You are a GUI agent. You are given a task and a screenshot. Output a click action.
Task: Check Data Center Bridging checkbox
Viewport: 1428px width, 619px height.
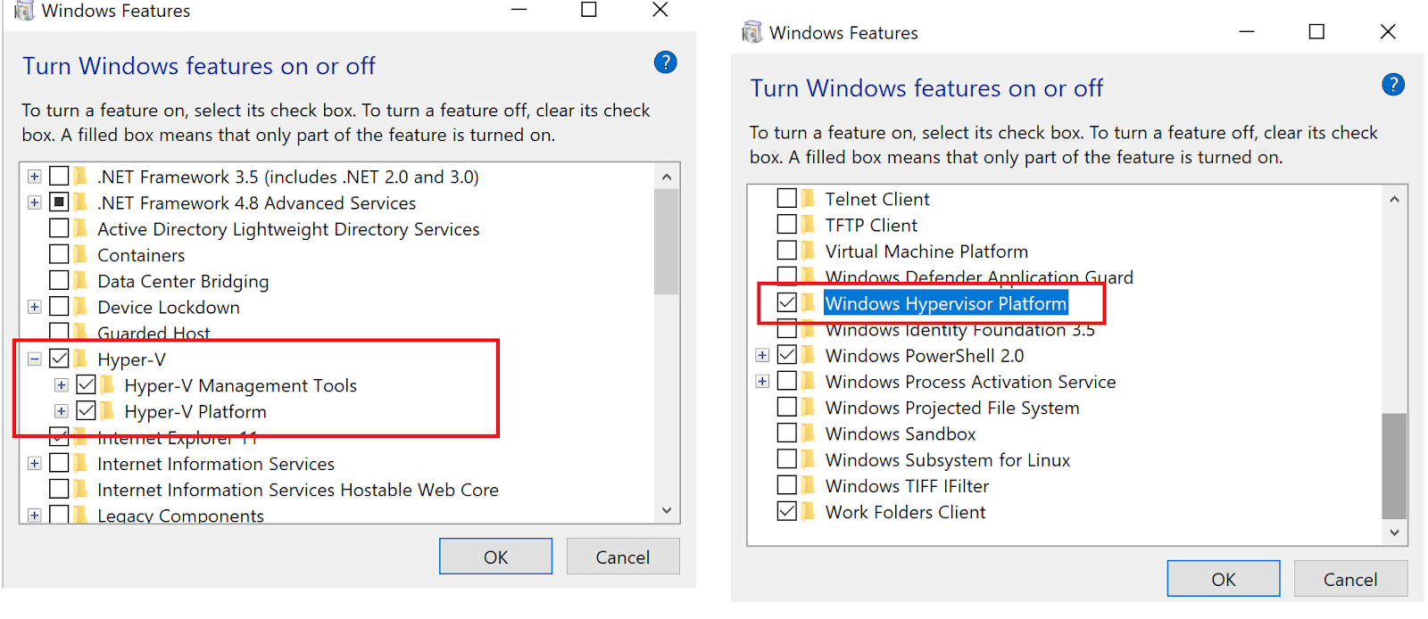[59, 281]
